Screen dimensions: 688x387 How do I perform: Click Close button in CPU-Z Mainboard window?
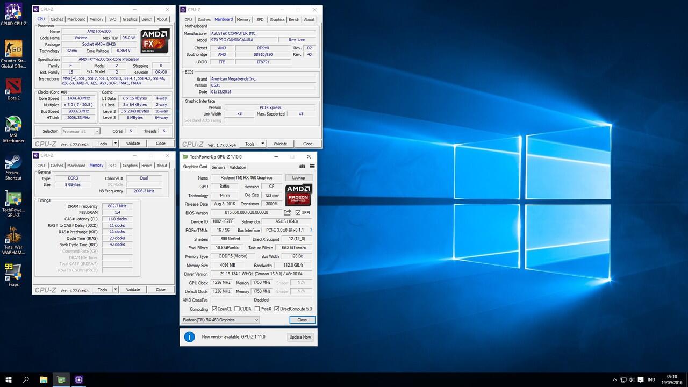click(307, 144)
